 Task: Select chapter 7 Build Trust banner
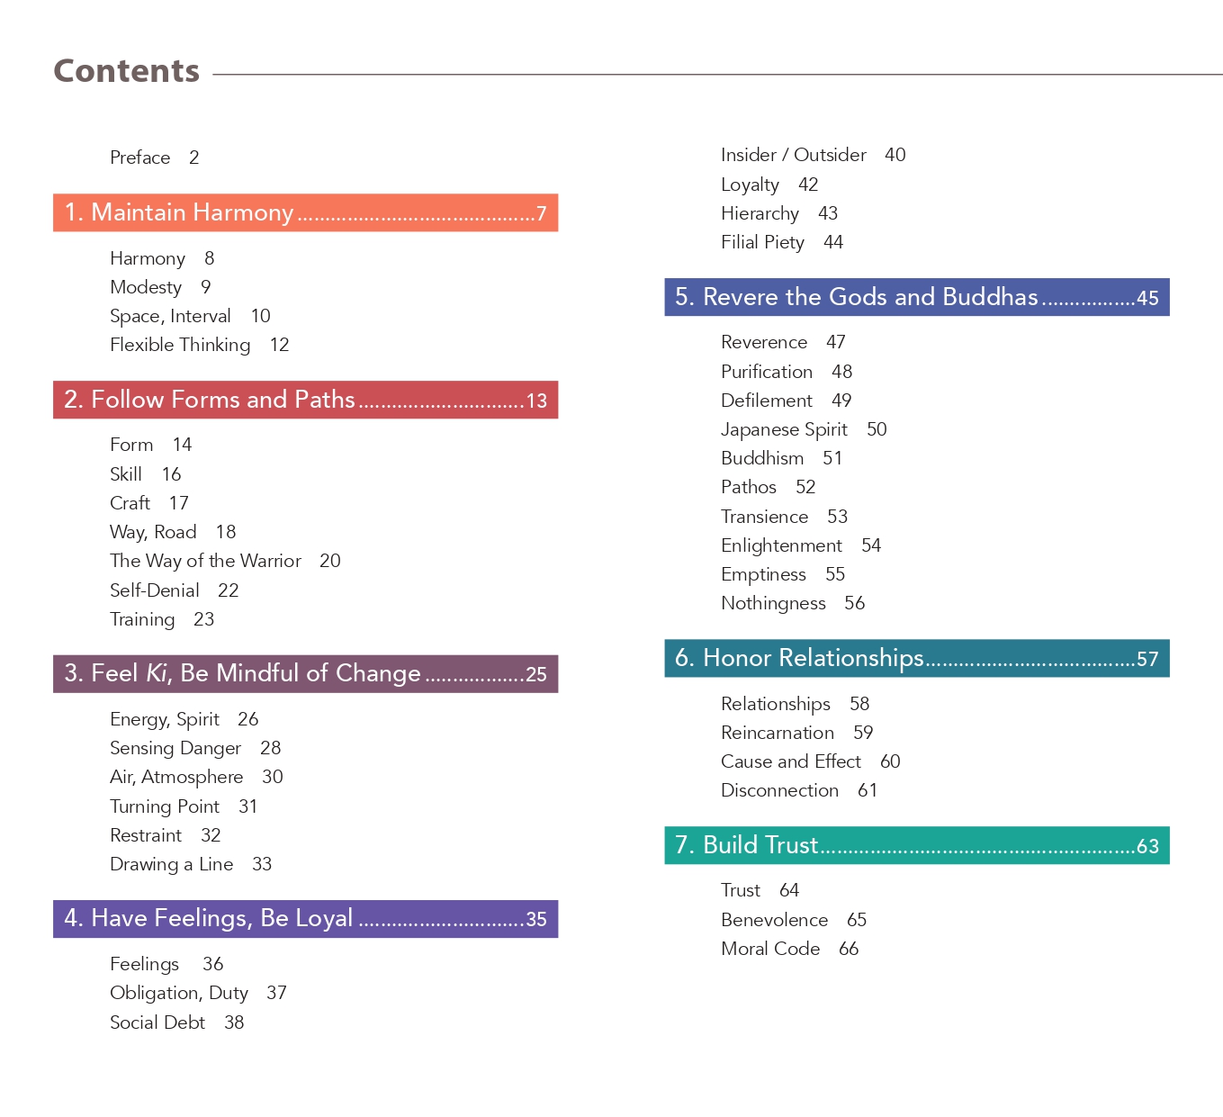click(917, 845)
